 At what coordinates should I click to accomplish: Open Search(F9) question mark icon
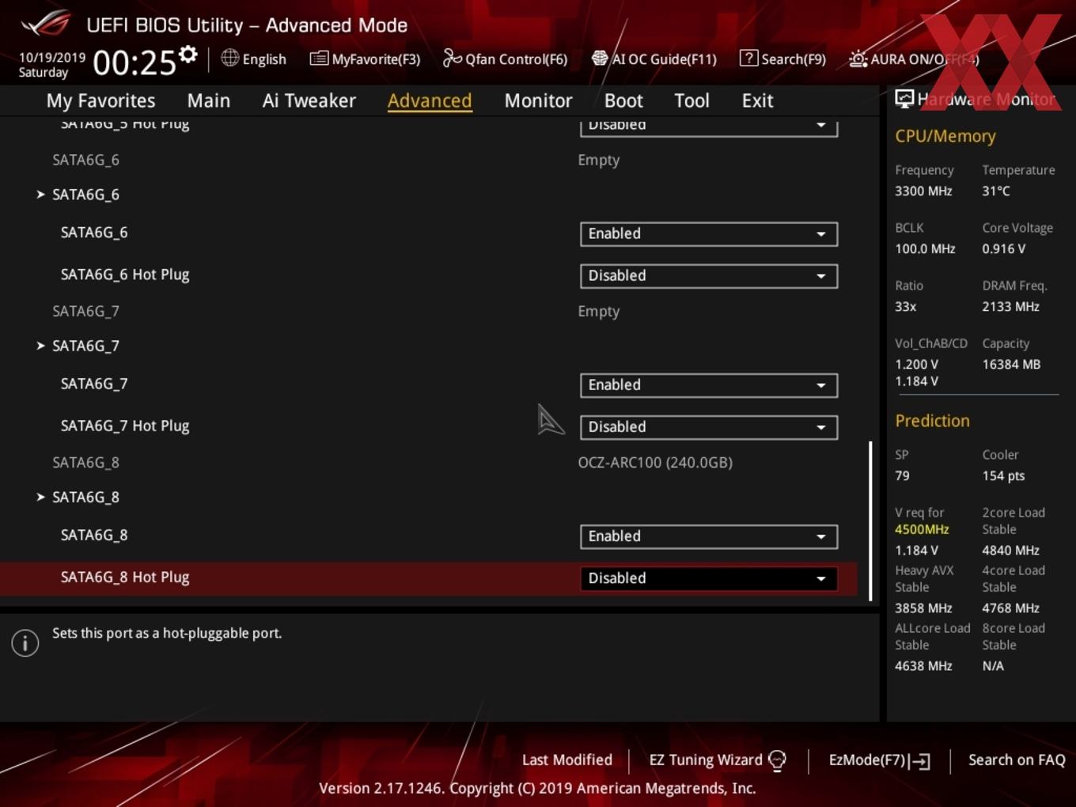748,58
